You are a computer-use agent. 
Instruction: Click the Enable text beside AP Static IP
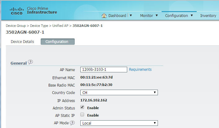93,115
